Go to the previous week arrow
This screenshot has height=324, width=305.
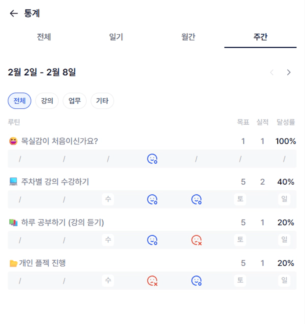pos(272,72)
